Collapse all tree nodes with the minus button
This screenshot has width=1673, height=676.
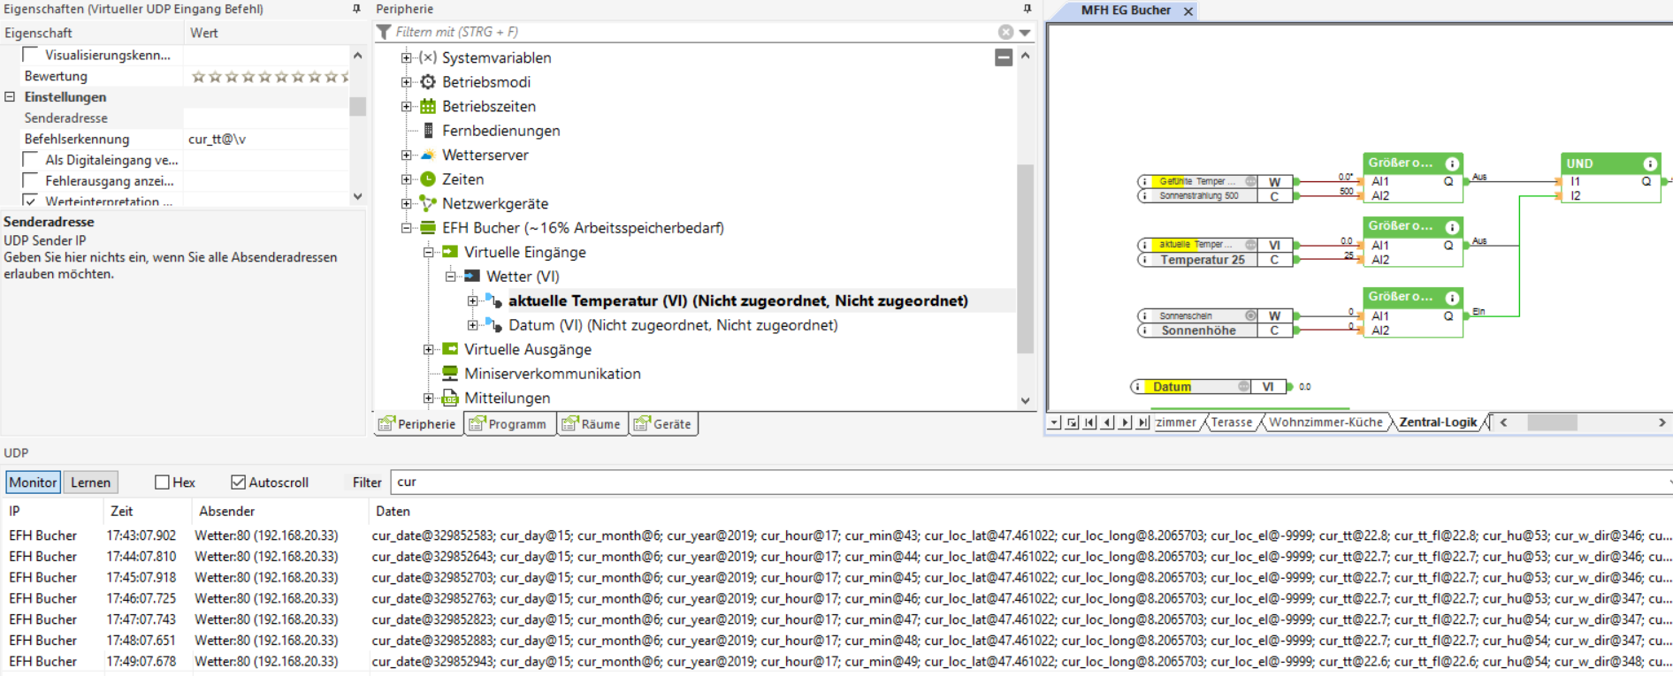point(1004,57)
